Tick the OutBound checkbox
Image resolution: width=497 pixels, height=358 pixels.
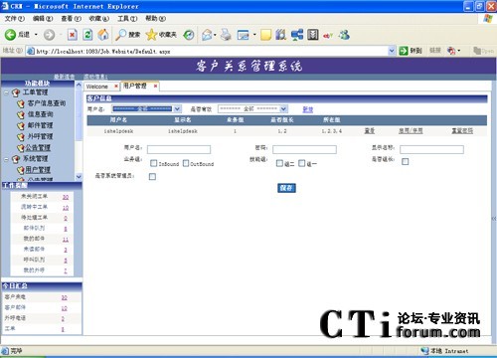tap(186, 163)
